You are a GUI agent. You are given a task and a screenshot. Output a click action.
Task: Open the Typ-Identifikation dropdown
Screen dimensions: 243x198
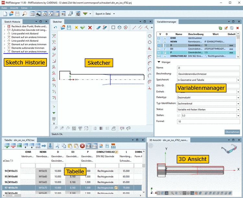tap(238, 104)
